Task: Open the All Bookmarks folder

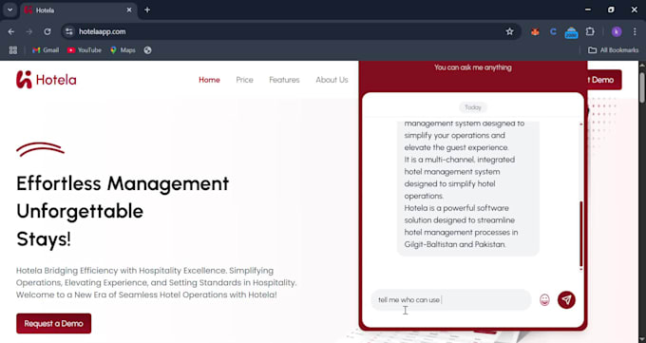Action: click(x=614, y=50)
